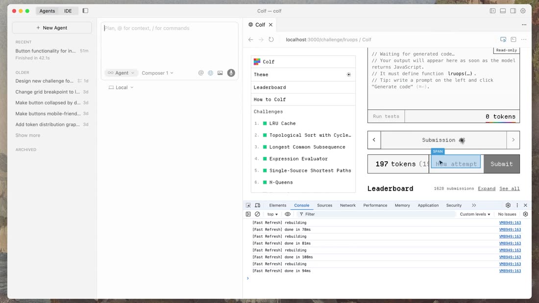The height and width of the screenshot is (303, 539).
Task: Open the Memory DevTools tab
Action: tap(402, 205)
